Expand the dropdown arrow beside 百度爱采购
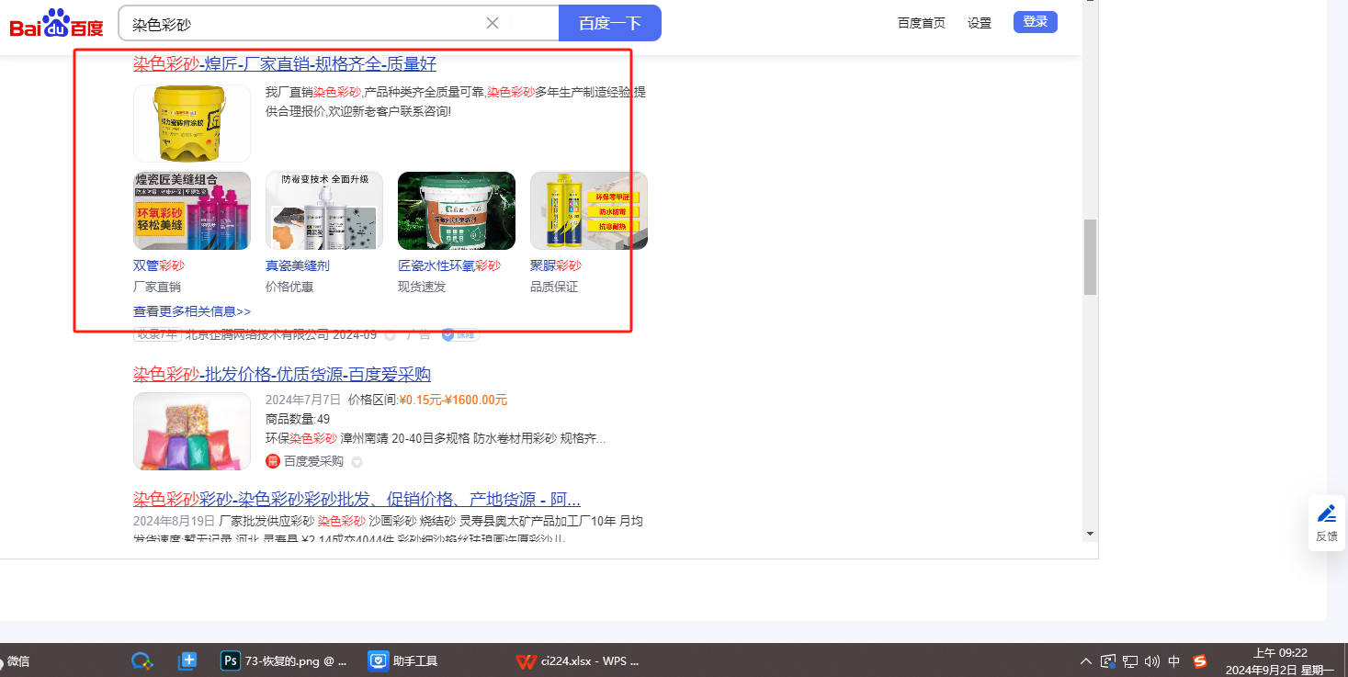 (357, 462)
